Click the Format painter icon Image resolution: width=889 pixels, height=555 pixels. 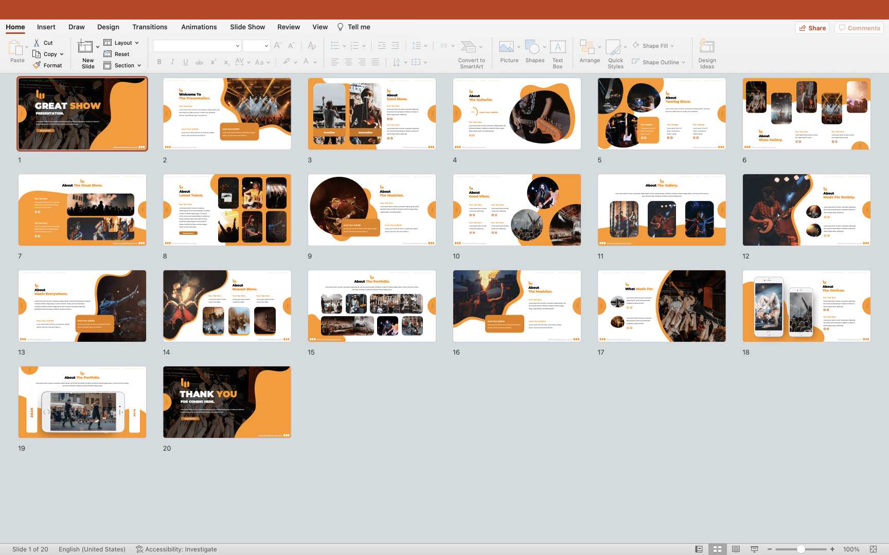37,65
